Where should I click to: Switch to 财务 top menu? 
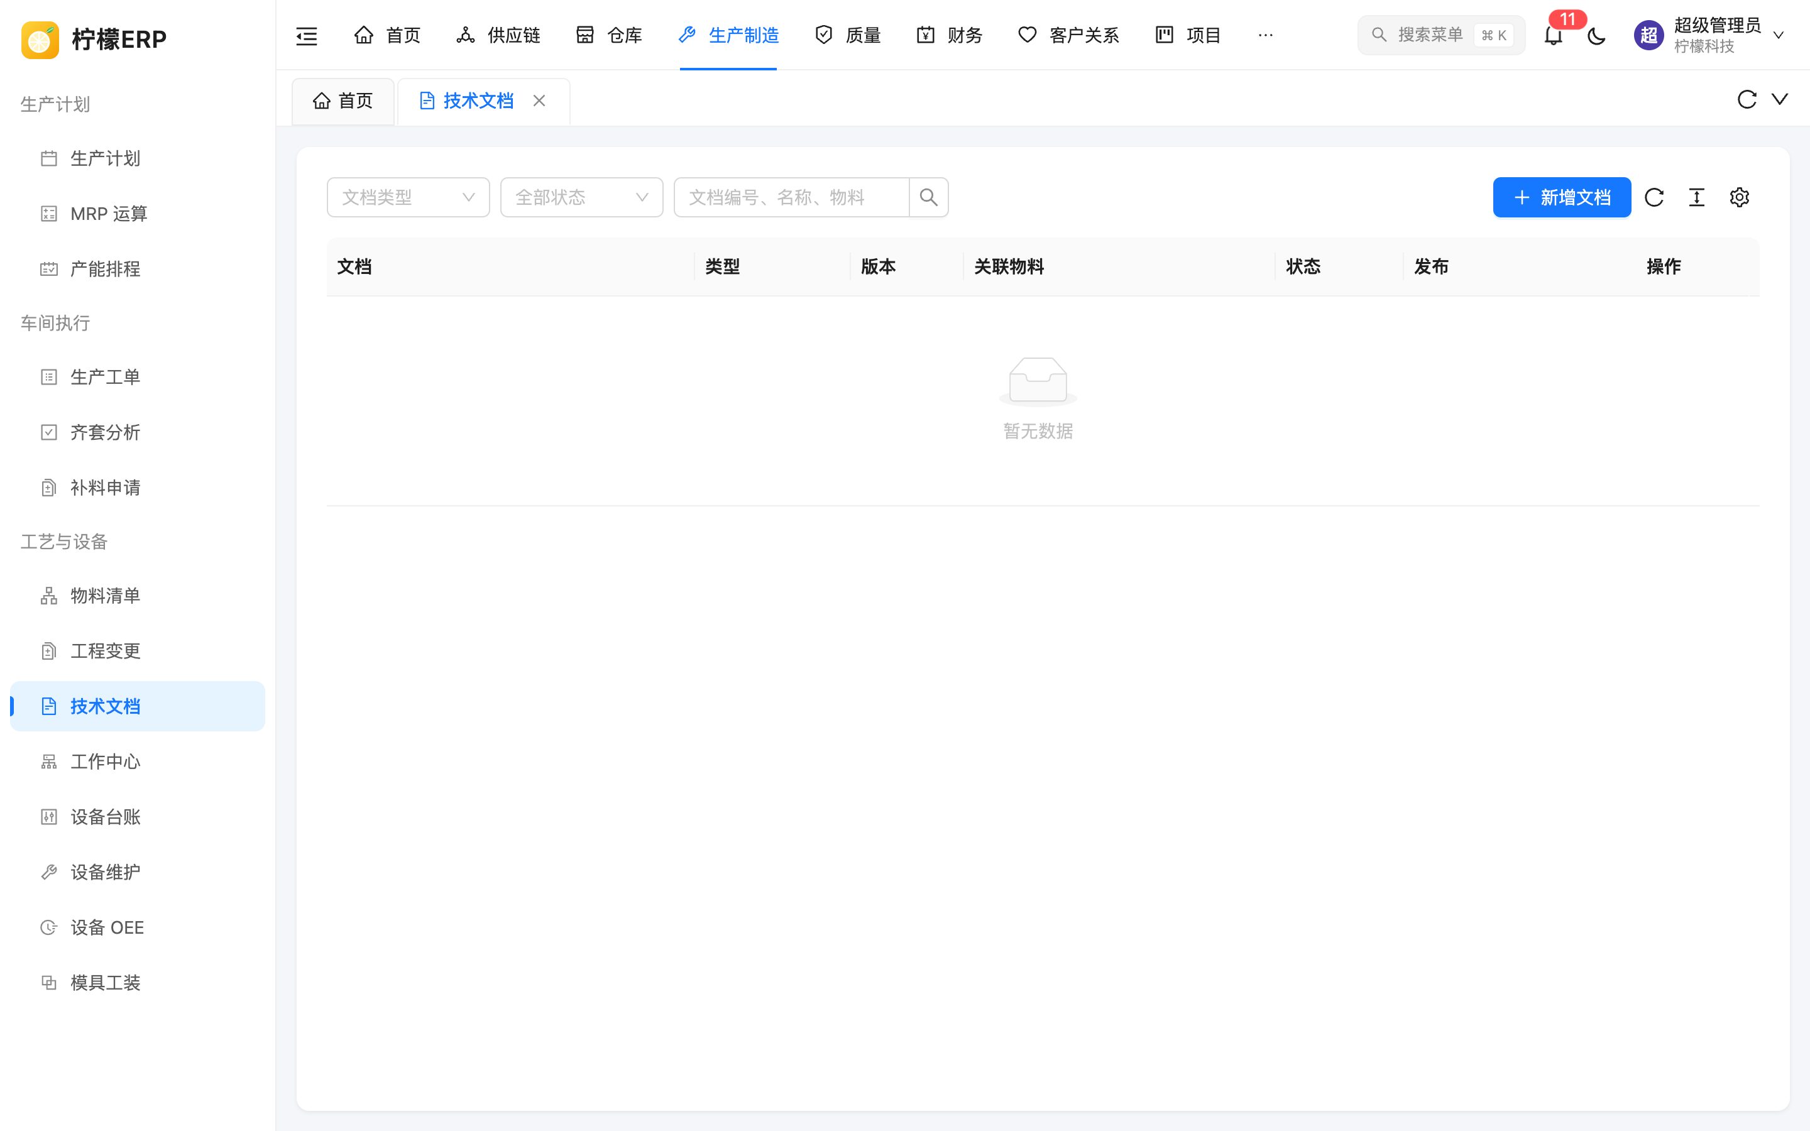[949, 35]
